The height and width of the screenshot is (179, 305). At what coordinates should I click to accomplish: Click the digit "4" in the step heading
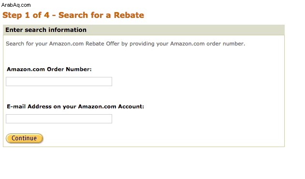pyautogui.click(x=46, y=15)
